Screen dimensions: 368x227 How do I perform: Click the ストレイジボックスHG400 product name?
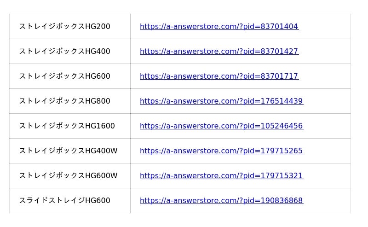[x=65, y=52]
